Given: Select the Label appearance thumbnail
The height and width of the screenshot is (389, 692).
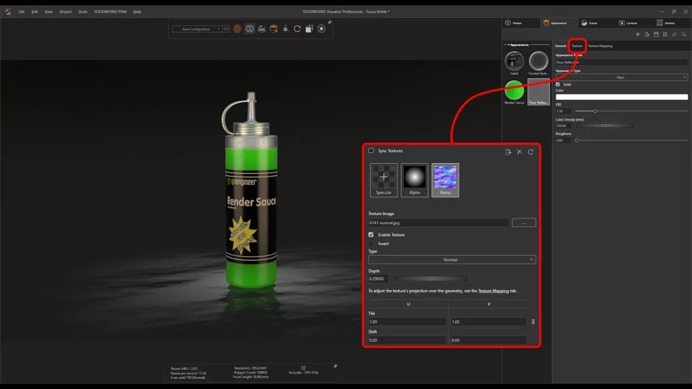Looking at the screenshot, I should click(x=514, y=63).
